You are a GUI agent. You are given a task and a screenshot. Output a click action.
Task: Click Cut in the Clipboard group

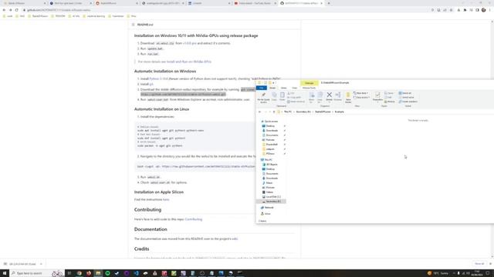click(x=291, y=93)
